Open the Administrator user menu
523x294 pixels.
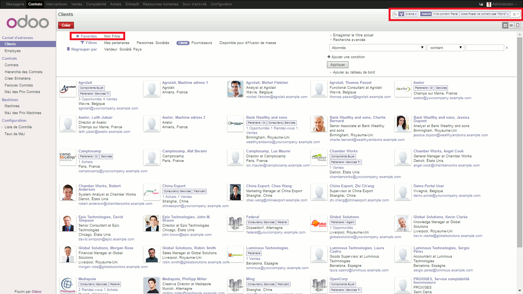tap(505, 4)
